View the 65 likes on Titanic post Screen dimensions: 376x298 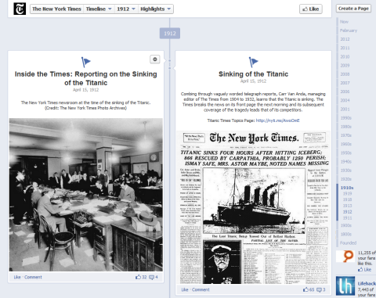(x=309, y=289)
